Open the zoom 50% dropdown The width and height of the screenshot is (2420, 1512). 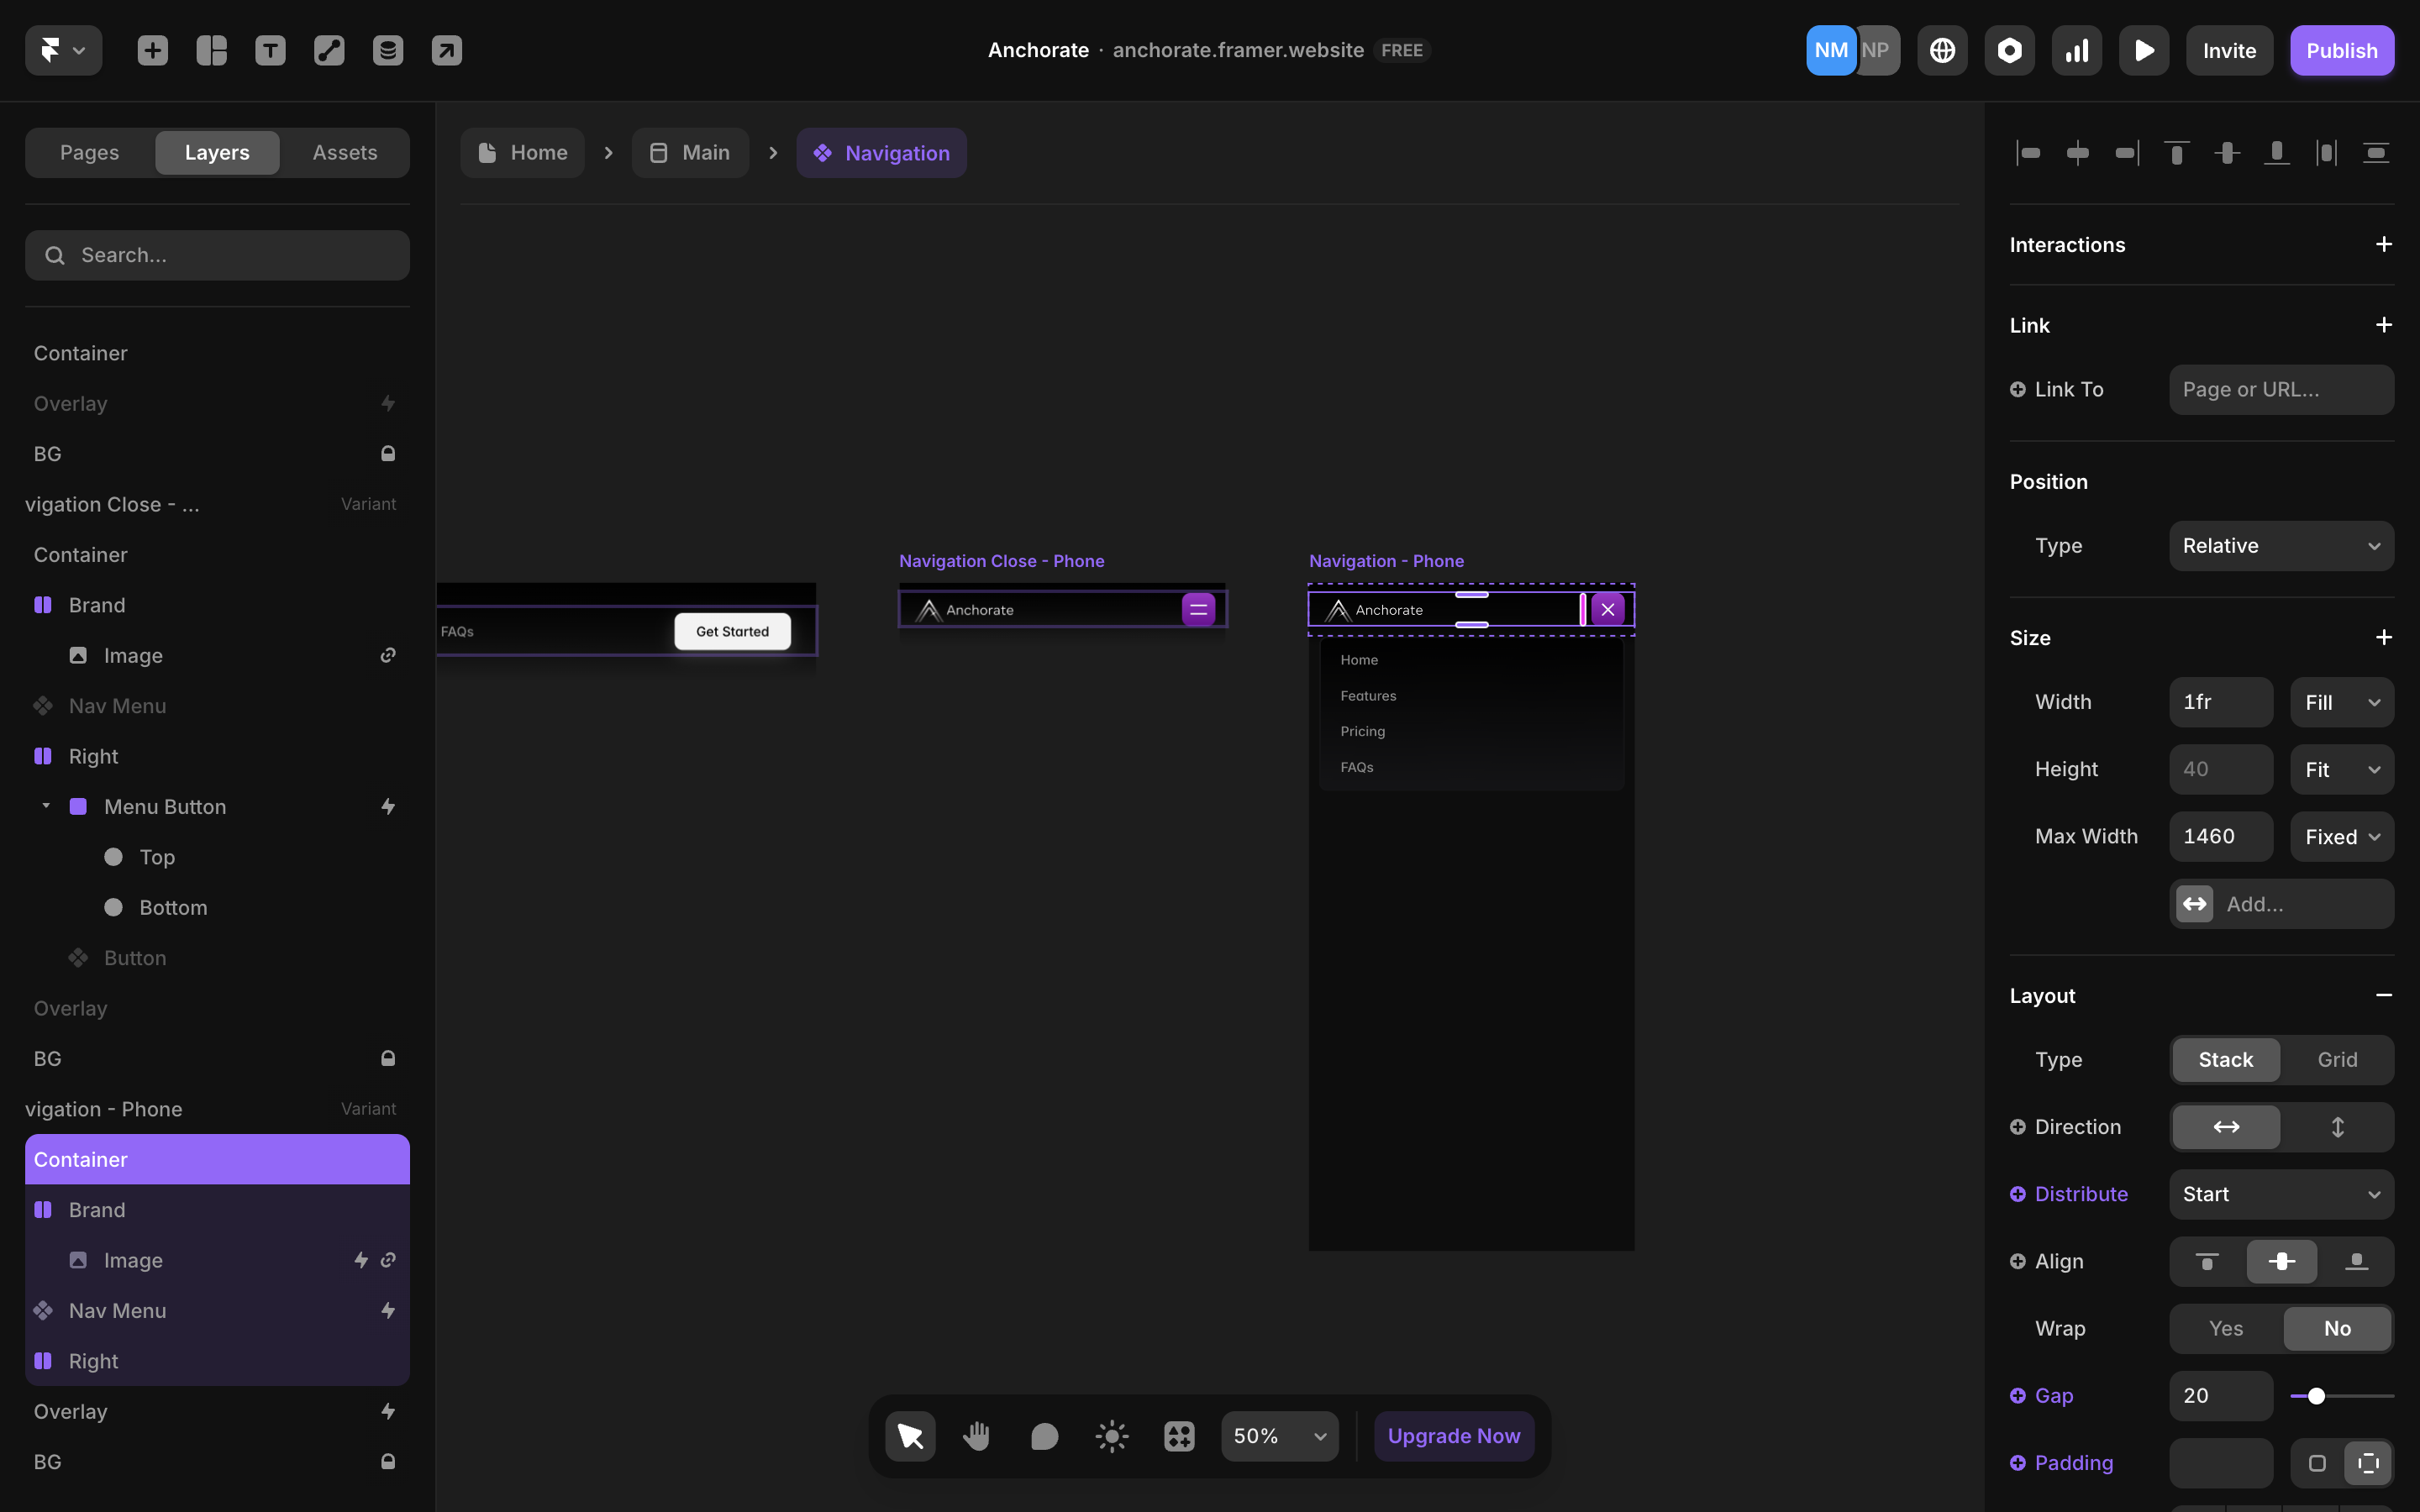pos(1279,1436)
